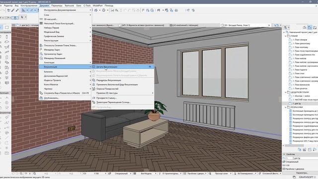Open Инструменты Документирования submenu
The image size is (318, 179).
[x=65, y=10]
